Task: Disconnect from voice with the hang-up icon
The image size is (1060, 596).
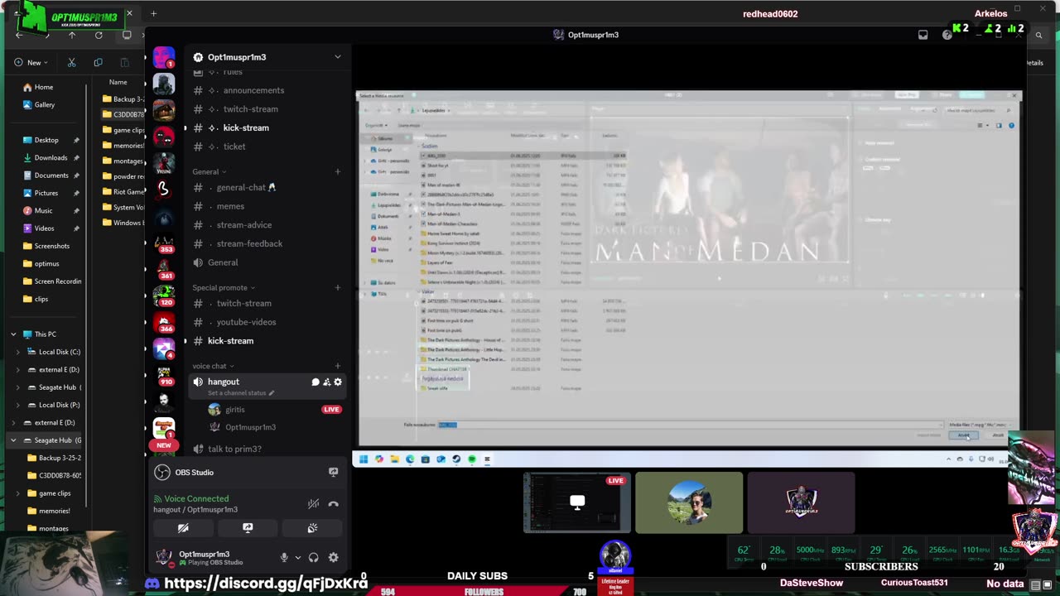Action: (333, 503)
